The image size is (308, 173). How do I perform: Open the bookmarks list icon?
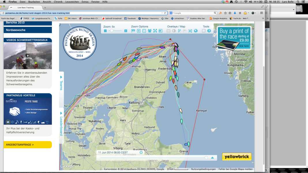[230, 13]
